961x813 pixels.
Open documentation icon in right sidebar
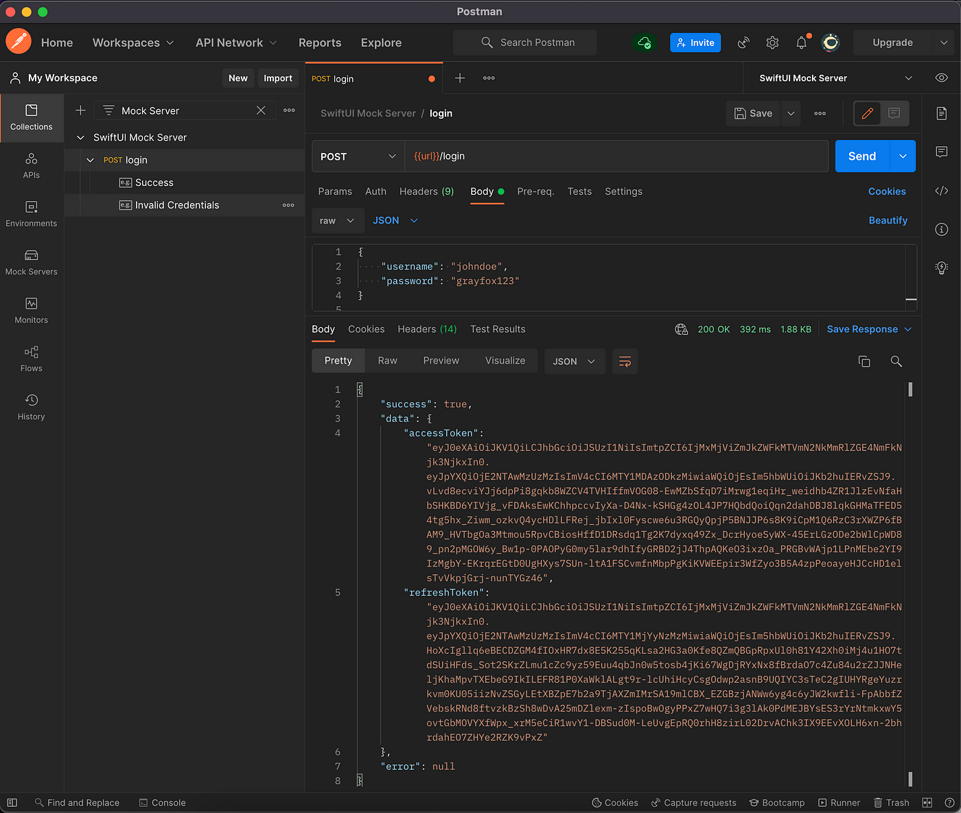942,113
